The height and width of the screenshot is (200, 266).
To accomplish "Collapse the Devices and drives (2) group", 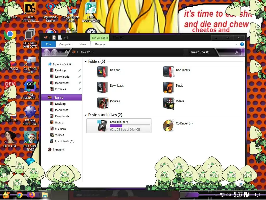I will 86,115.
